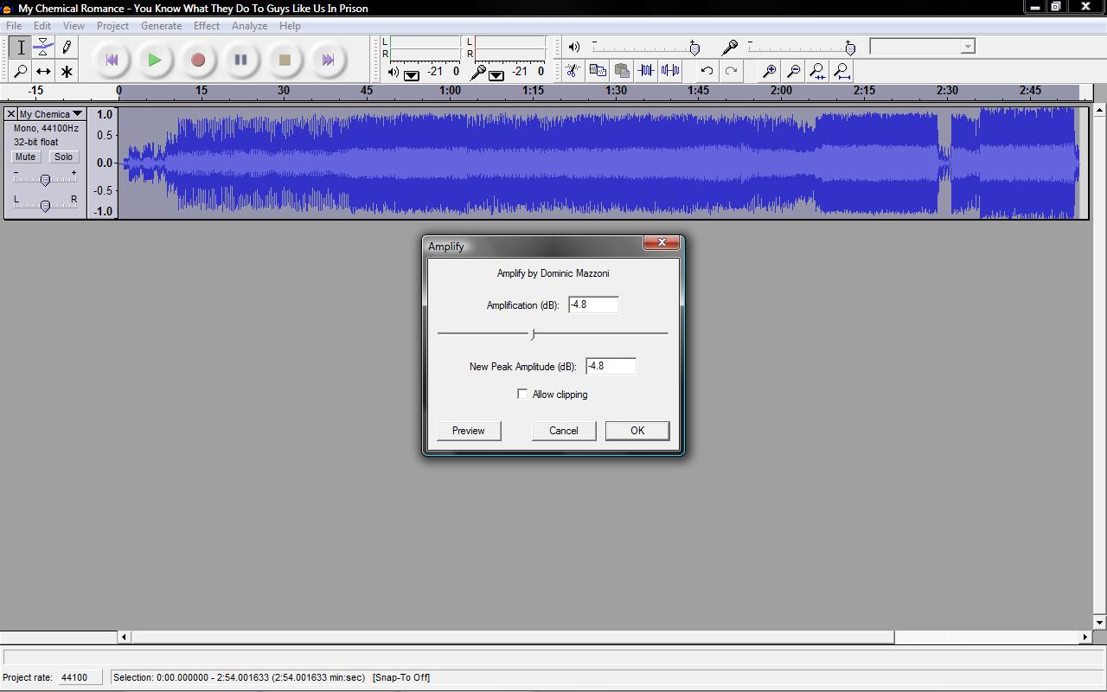Viewport: 1107px width, 692px height.
Task: Click Preview in Amplify dialog
Action: 469,431
